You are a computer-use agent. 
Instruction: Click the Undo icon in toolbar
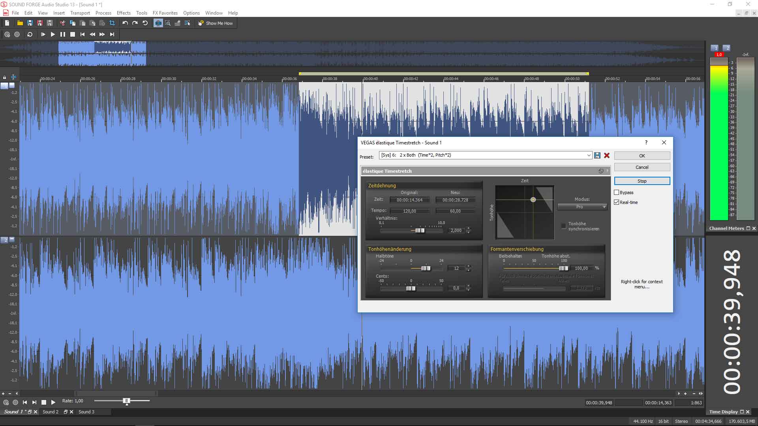pos(125,23)
